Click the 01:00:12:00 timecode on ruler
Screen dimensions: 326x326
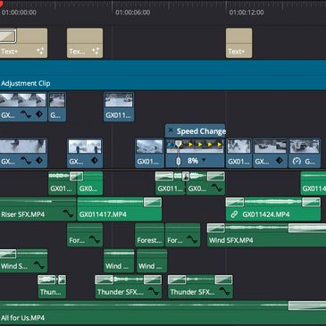pyautogui.click(x=247, y=13)
